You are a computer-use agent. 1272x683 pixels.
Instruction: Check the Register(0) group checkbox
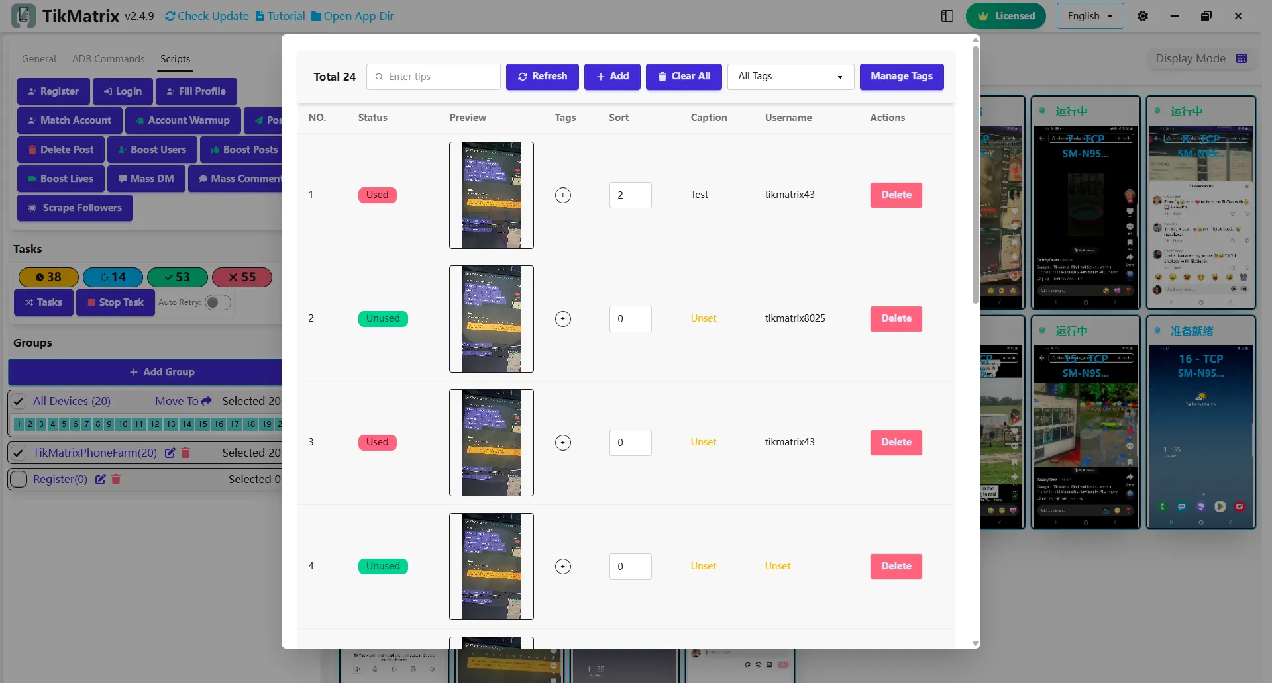point(19,479)
